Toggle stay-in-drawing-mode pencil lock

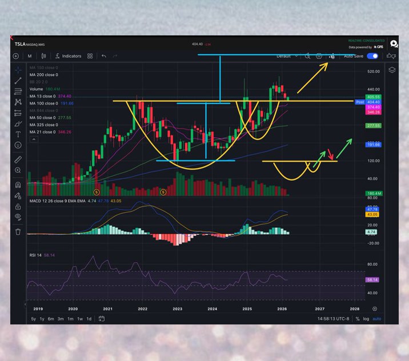(18, 195)
